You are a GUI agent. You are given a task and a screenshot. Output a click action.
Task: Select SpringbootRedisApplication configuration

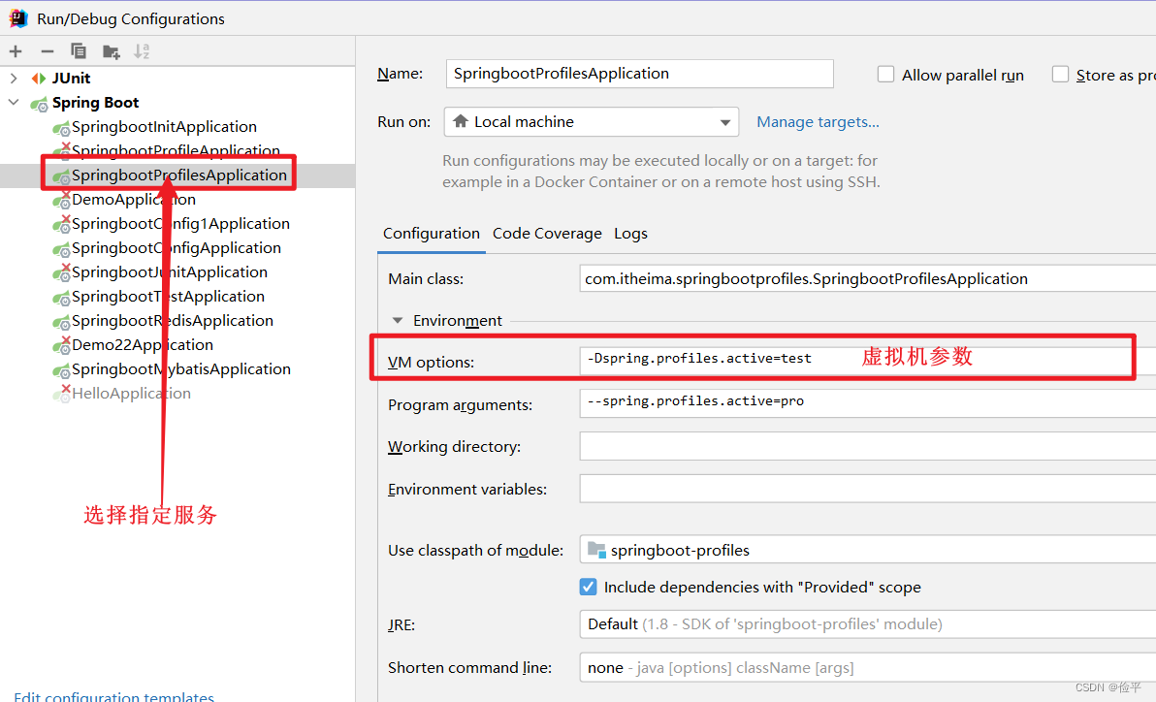tap(173, 322)
